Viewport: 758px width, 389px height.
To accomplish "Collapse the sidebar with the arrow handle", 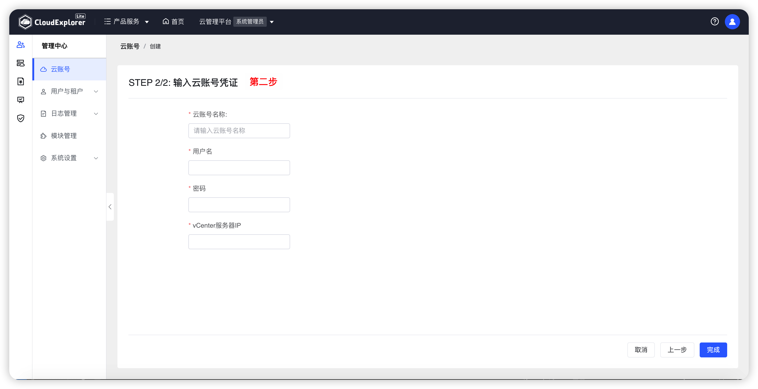I will coord(110,207).
